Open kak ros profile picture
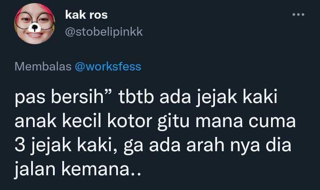This screenshot has height=190, width=320. [34, 24]
